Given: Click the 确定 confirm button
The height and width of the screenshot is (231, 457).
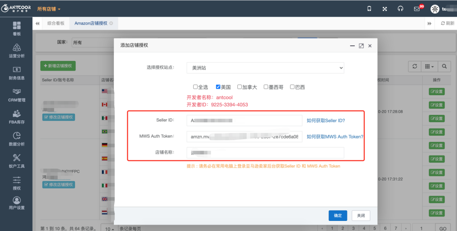Looking at the screenshot, I should (338, 216).
